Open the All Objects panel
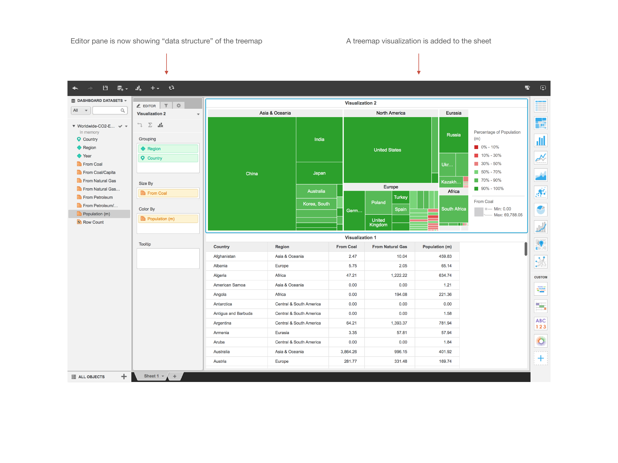 88,377
